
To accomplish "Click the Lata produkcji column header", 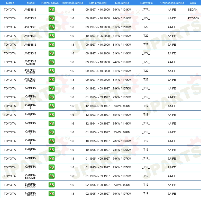I will 98,3.
